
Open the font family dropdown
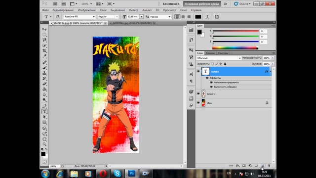[93, 17]
